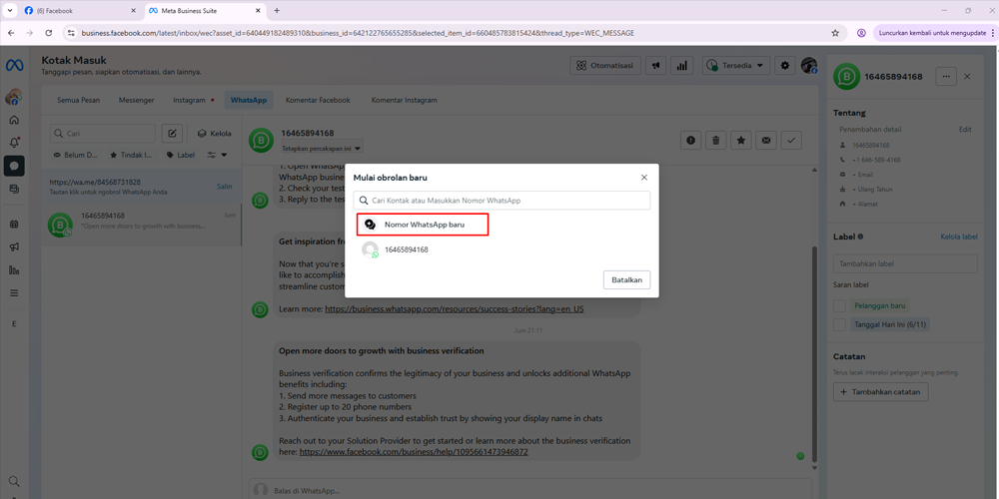
Task: Click the Cari Kontak search field
Action: pyautogui.click(x=501, y=201)
